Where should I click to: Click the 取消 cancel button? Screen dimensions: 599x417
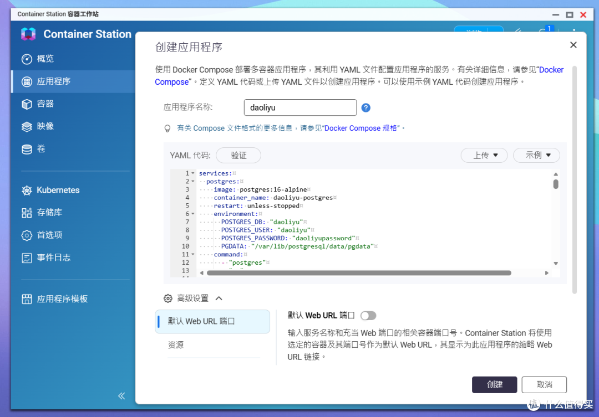click(x=544, y=384)
